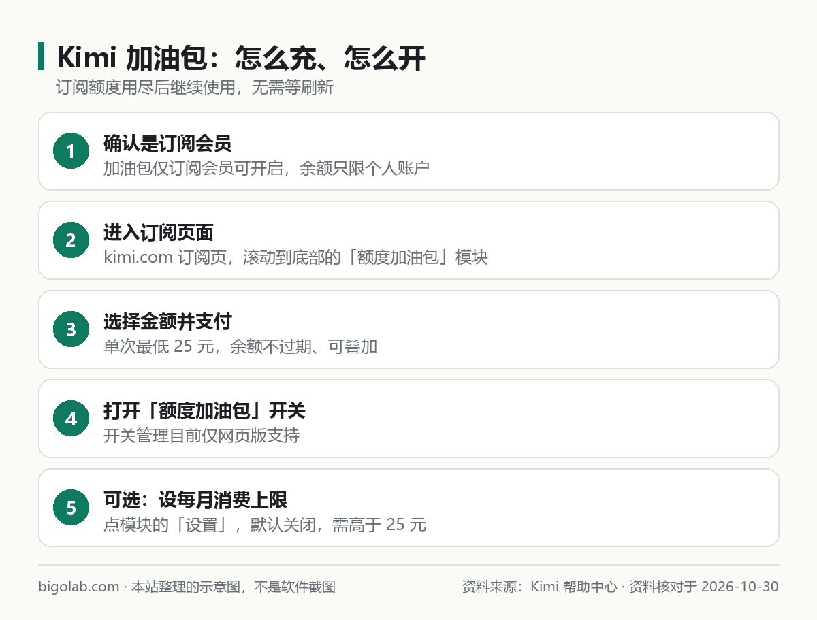
Task: Click the Kimi 加油包 main title
Action: [242, 58]
